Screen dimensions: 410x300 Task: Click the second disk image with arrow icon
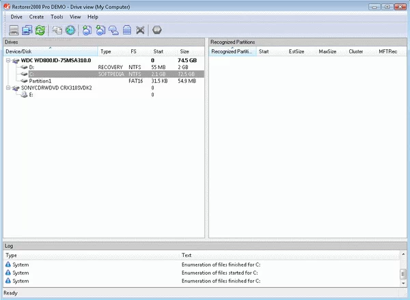point(100,30)
